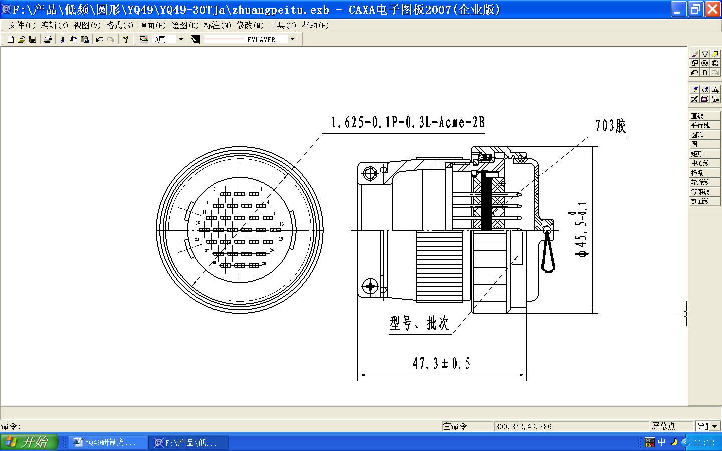The height and width of the screenshot is (451, 722).
Task: Click the F:\产品\低... taskbar button
Action: (x=190, y=443)
